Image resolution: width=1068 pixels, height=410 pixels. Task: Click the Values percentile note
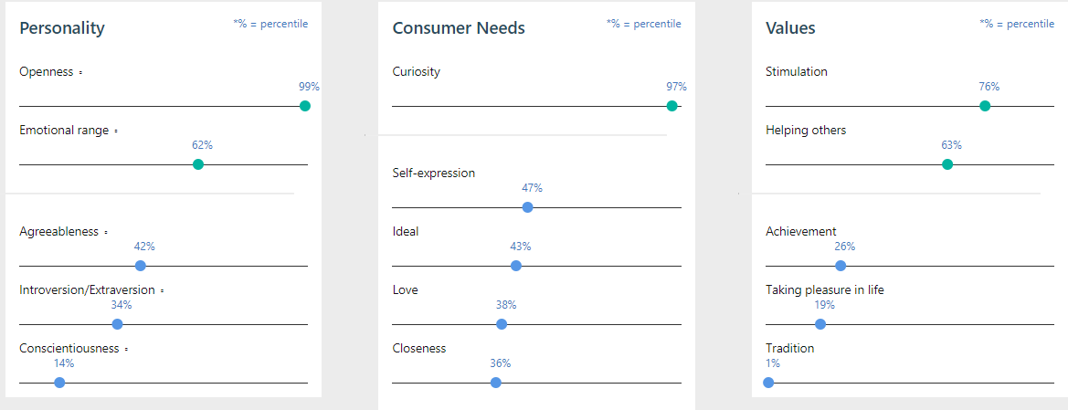pyautogui.click(x=1017, y=24)
